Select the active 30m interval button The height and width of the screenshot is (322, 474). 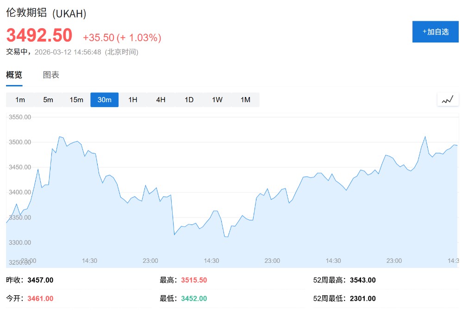pos(105,100)
